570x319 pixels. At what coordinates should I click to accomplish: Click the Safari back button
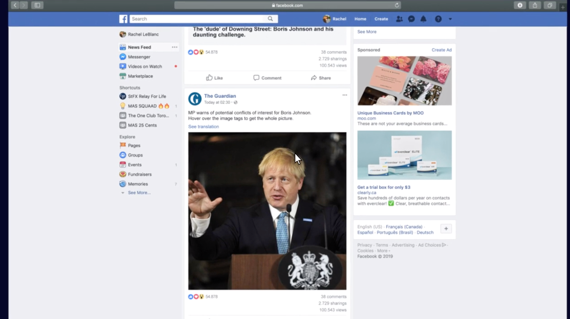coord(15,5)
